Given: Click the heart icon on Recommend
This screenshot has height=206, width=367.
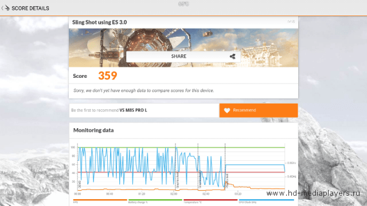Looking at the screenshot, I should tap(227, 110).
